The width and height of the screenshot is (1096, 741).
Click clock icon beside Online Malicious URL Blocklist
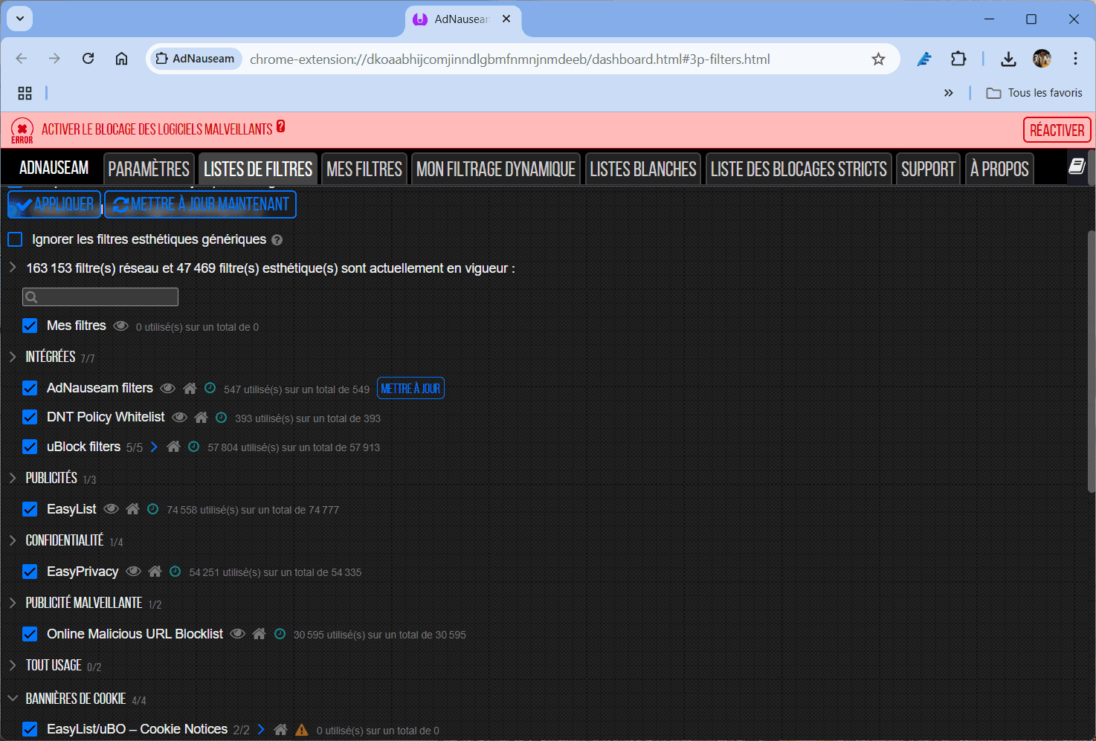click(280, 634)
